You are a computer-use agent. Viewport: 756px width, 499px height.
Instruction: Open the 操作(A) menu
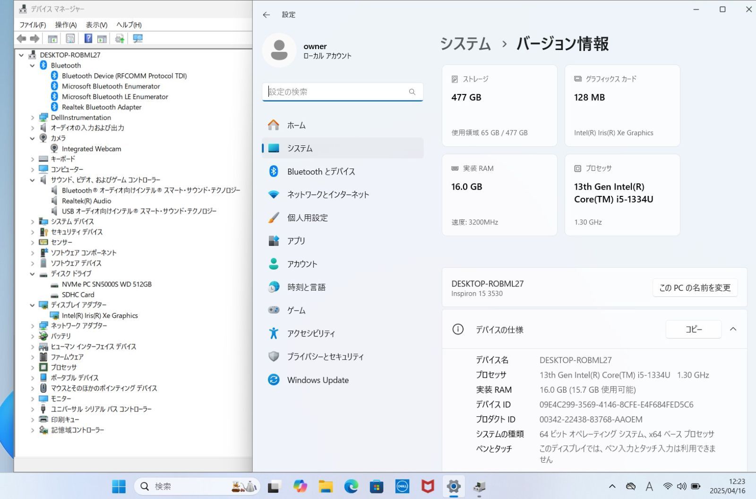point(66,25)
